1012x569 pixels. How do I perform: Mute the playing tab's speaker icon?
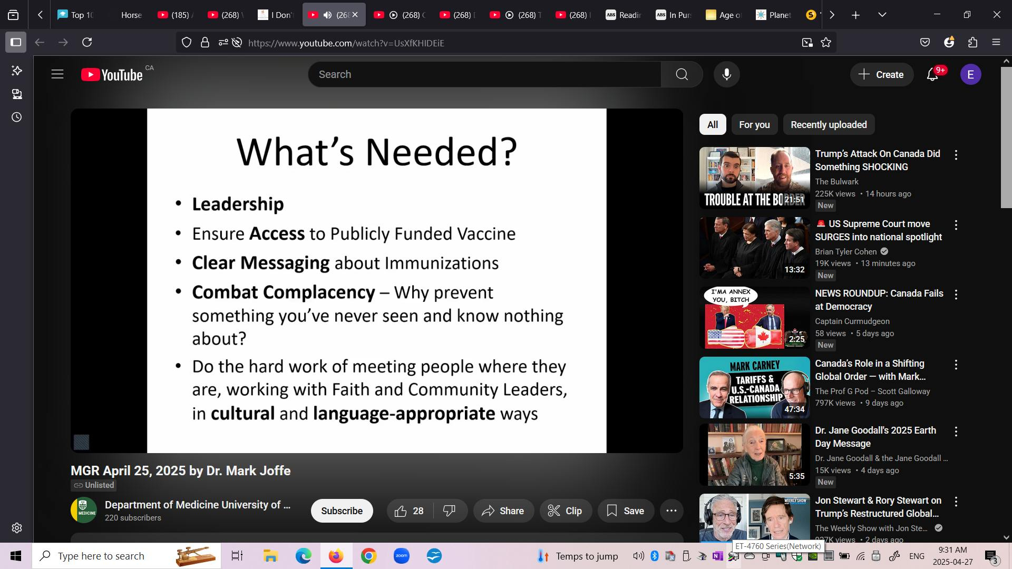tap(327, 15)
